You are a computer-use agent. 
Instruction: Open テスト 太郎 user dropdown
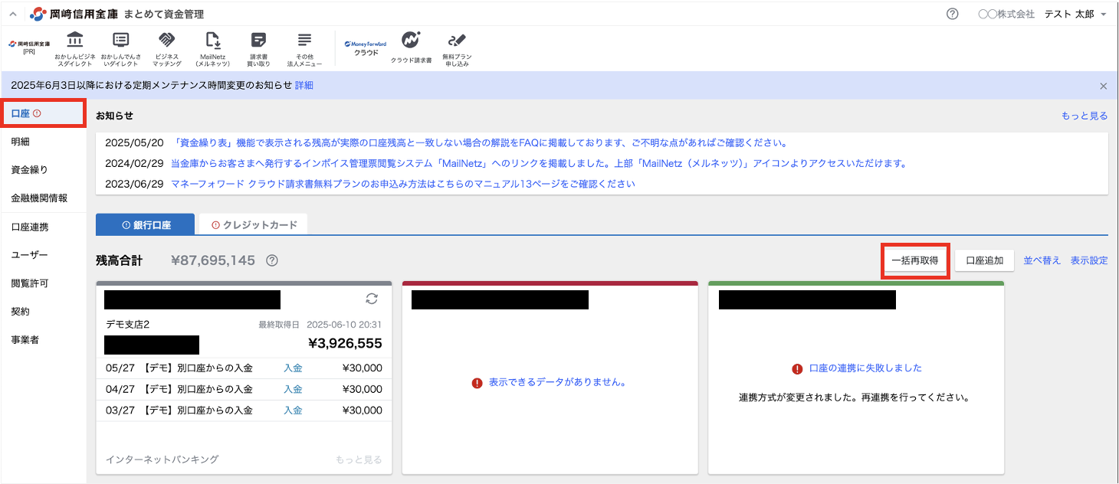(1075, 14)
